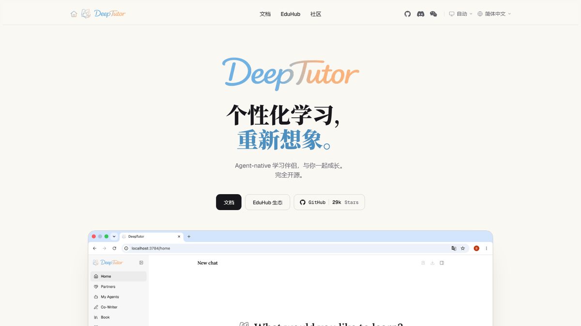Click the black 文档 hero button
The width and height of the screenshot is (581, 326).
[x=229, y=202]
